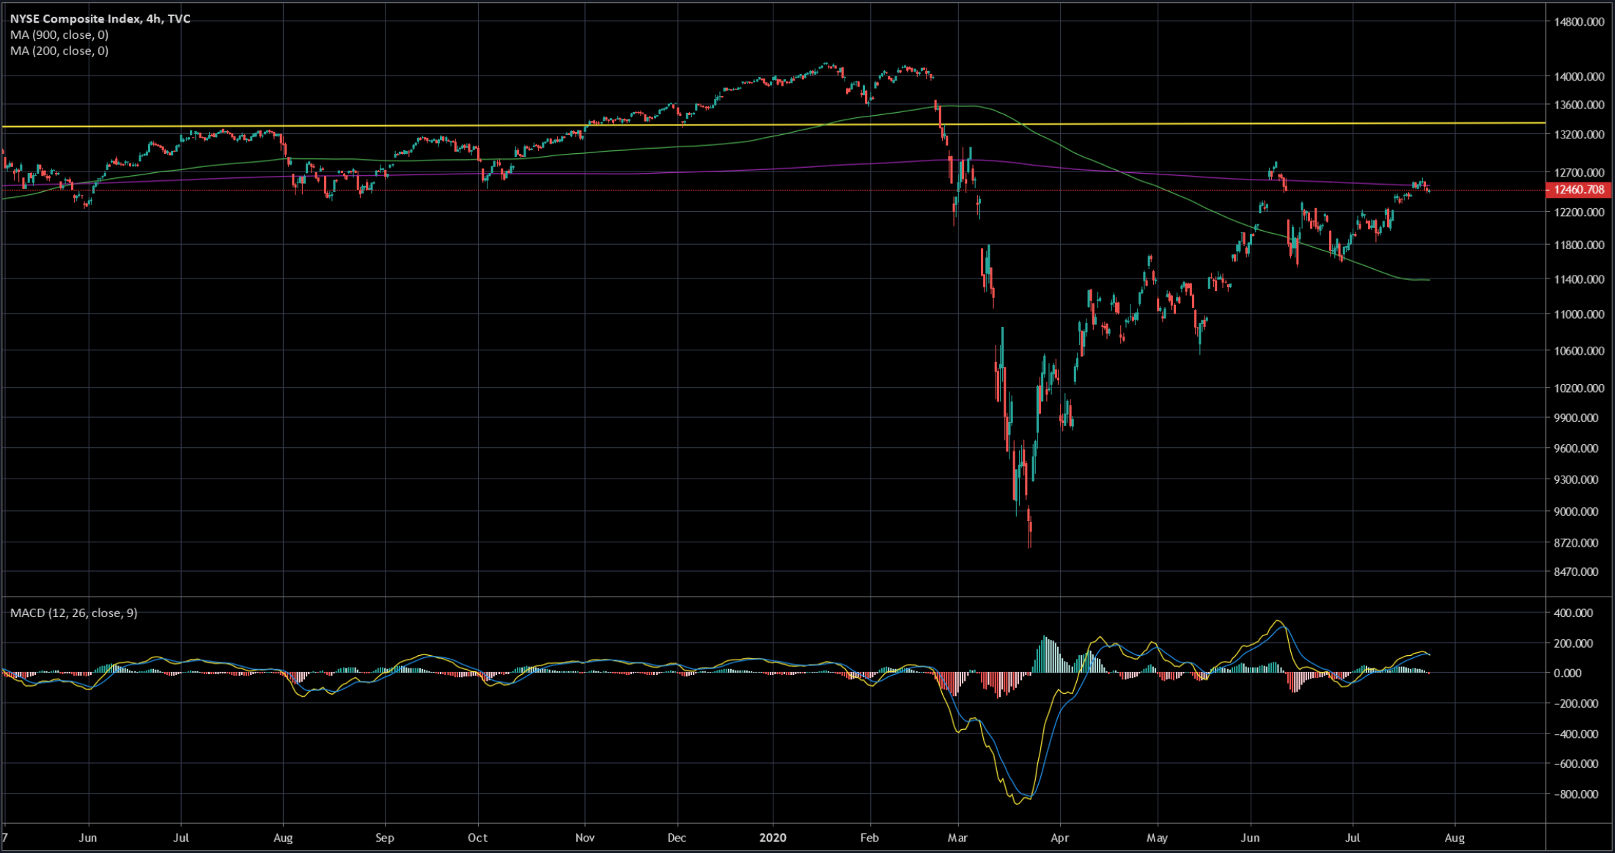This screenshot has height=853, width=1615.
Task: Click the 11800.000 price axis label
Action: (1578, 245)
